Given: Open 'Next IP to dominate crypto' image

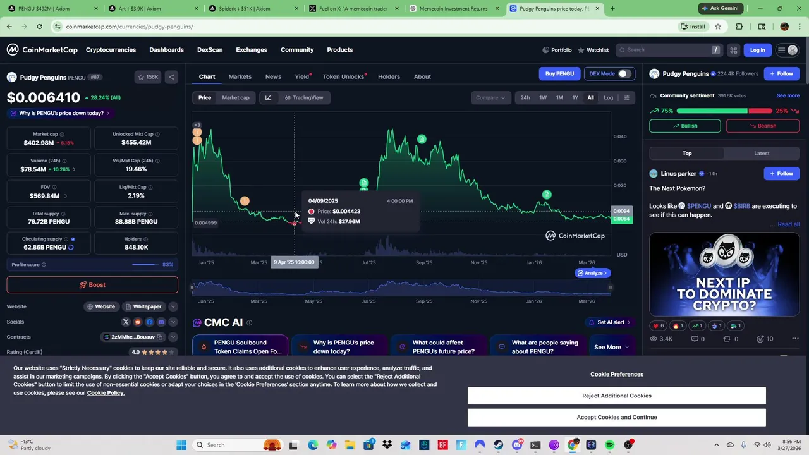Looking at the screenshot, I should coord(724,274).
